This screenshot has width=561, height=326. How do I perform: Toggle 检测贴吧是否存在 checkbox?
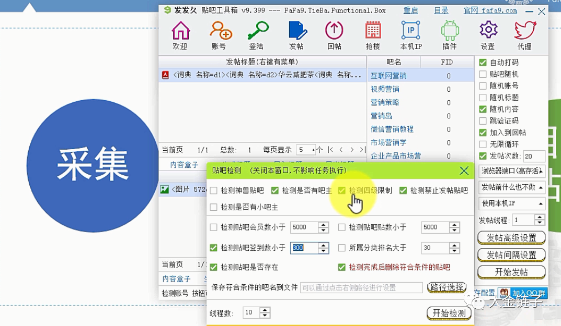pos(214,267)
